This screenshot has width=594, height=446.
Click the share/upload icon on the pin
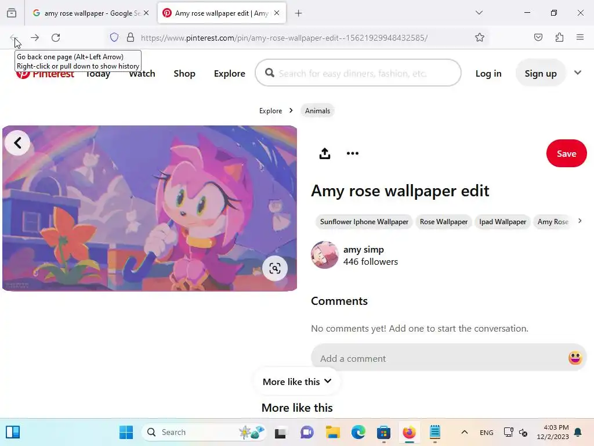point(325,153)
